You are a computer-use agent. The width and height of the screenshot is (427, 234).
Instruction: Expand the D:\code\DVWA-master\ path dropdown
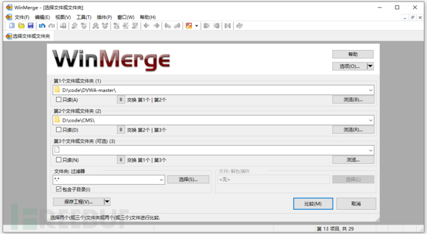tap(371, 90)
